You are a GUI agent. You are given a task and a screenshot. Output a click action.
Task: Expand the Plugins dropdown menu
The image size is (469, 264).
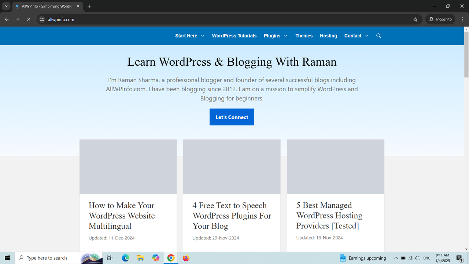(x=276, y=36)
